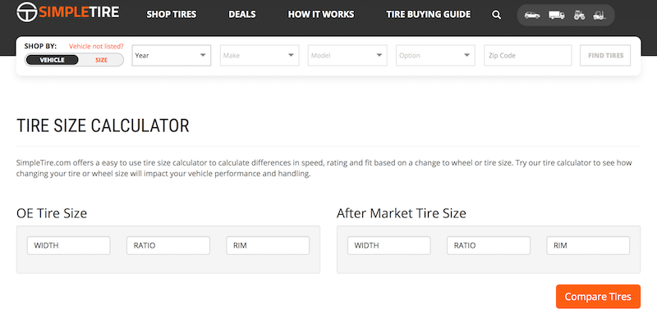
Task: Open TIRE BUYING GUIDE menu item
Action: (x=428, y=15)
